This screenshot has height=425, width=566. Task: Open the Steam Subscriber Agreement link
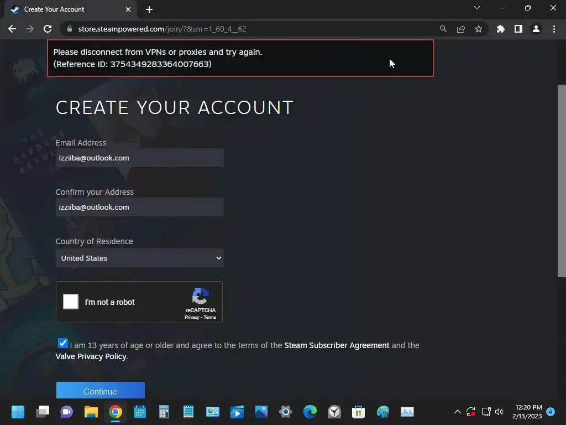click(337, 345)
